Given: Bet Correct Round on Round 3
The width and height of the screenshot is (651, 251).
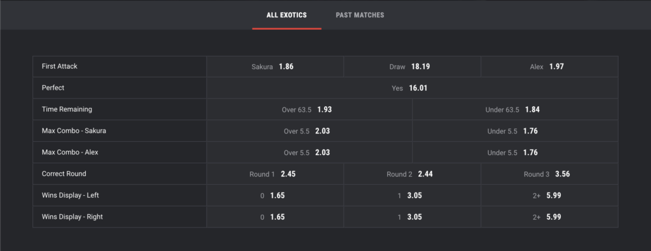Looking at the screenshot, I should point(550,174).
